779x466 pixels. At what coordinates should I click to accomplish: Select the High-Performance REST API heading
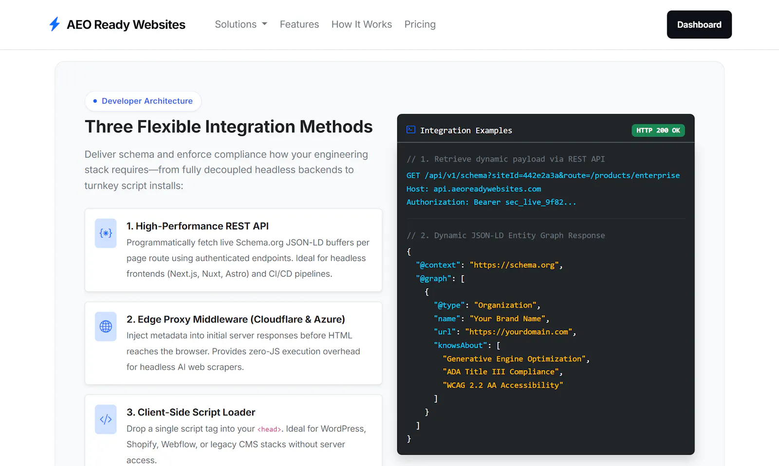point(198,226)
